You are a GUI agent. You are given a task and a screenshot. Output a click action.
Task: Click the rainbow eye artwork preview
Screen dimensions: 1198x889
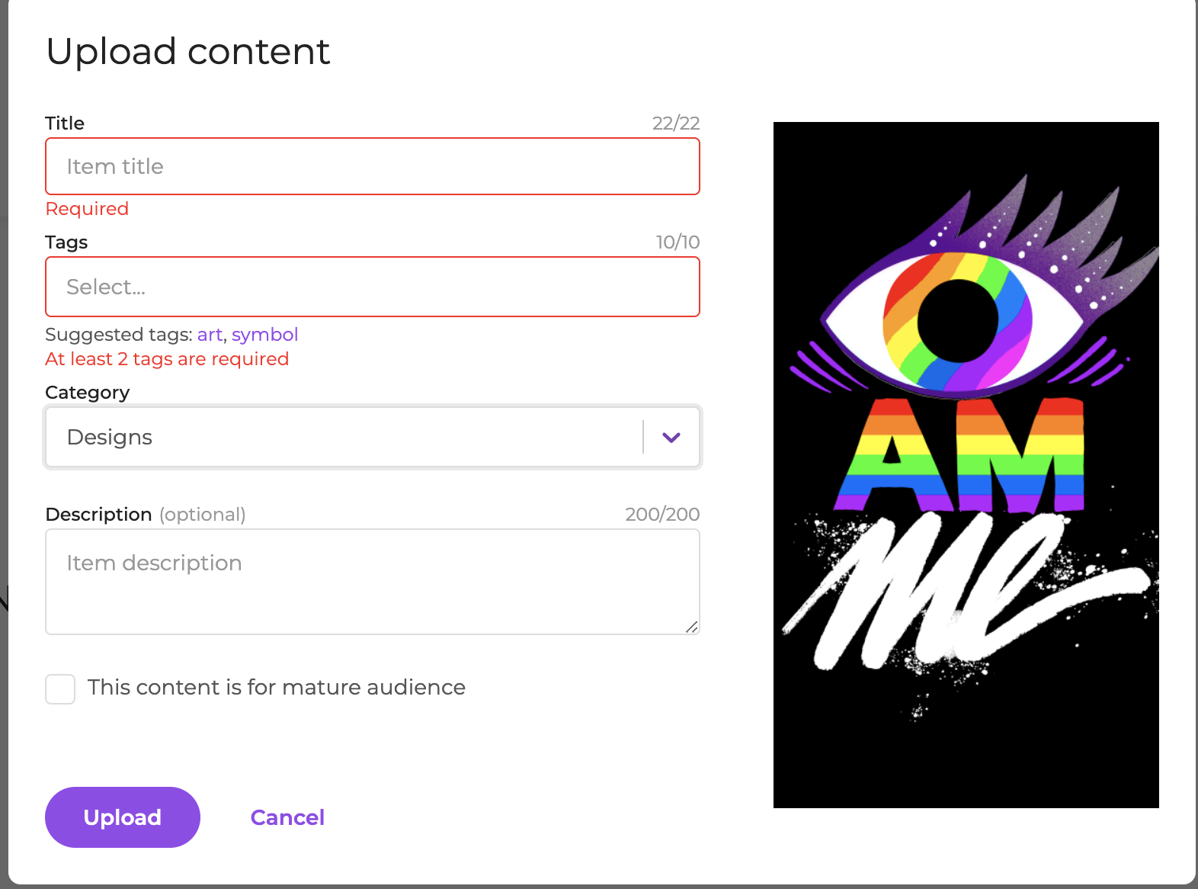(966, 465)
